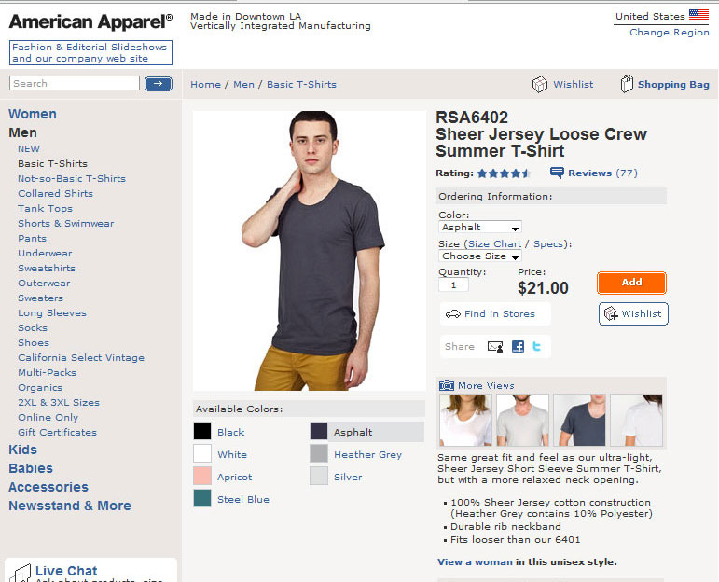This screenshot has height=582, width=719.
Task: Click the Reviews speech bubble icon
Action: coord(557,173)
